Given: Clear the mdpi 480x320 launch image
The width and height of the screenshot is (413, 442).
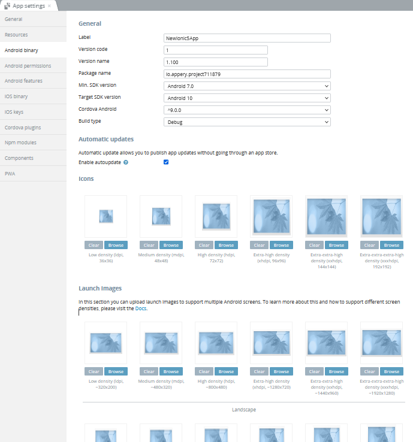Looking at the screenshot, I should click(x=149, y=371).
